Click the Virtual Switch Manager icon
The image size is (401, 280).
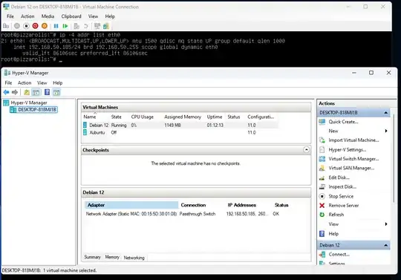click(x=322, y=159)
